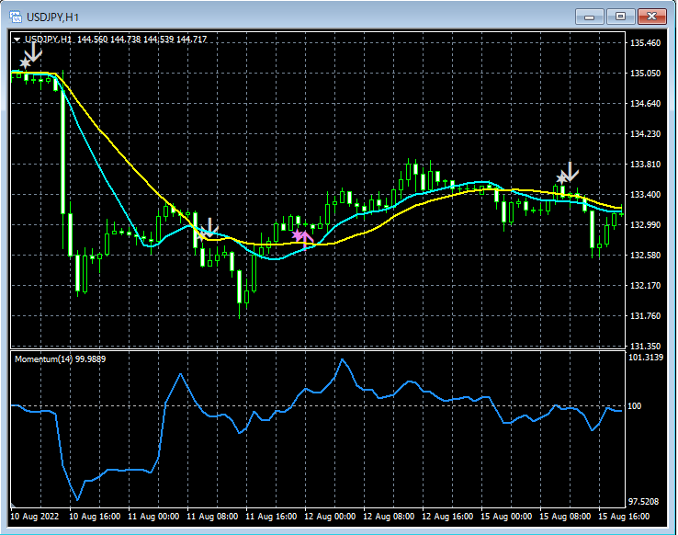This screenshot has width=678, height=535.
Task: Click the 135.460 price scale label
Action: tap(645, 43)
